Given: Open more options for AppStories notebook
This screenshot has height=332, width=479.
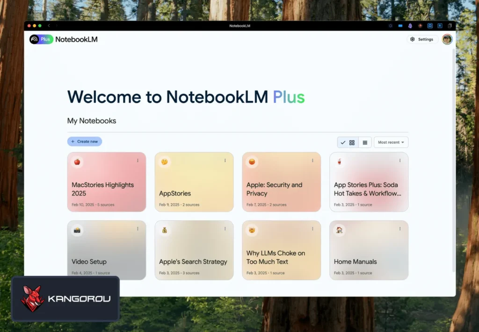Looking at the screenshot, I should [x=225, y=160].
